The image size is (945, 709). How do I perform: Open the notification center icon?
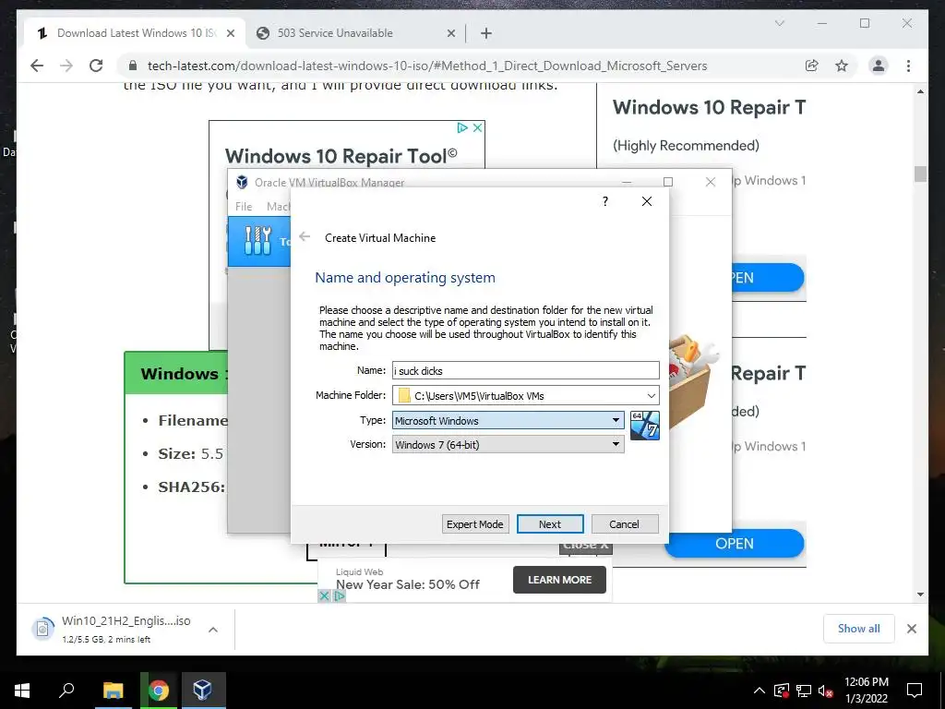[915, 691]
